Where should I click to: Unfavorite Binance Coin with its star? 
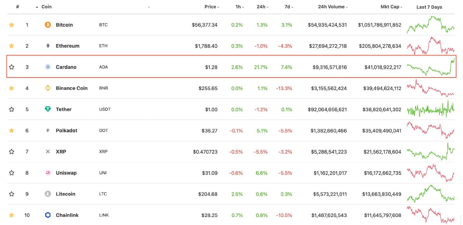pyautogui.click(x=12, y=88)
